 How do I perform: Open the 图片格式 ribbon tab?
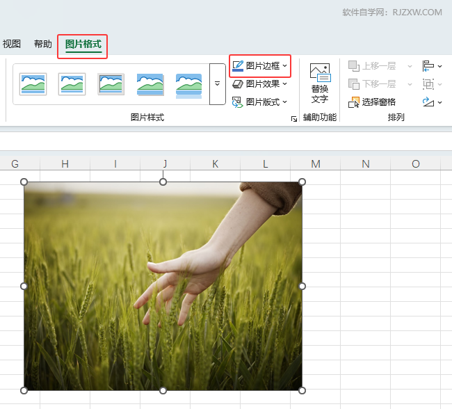click(x=83, y=44)
